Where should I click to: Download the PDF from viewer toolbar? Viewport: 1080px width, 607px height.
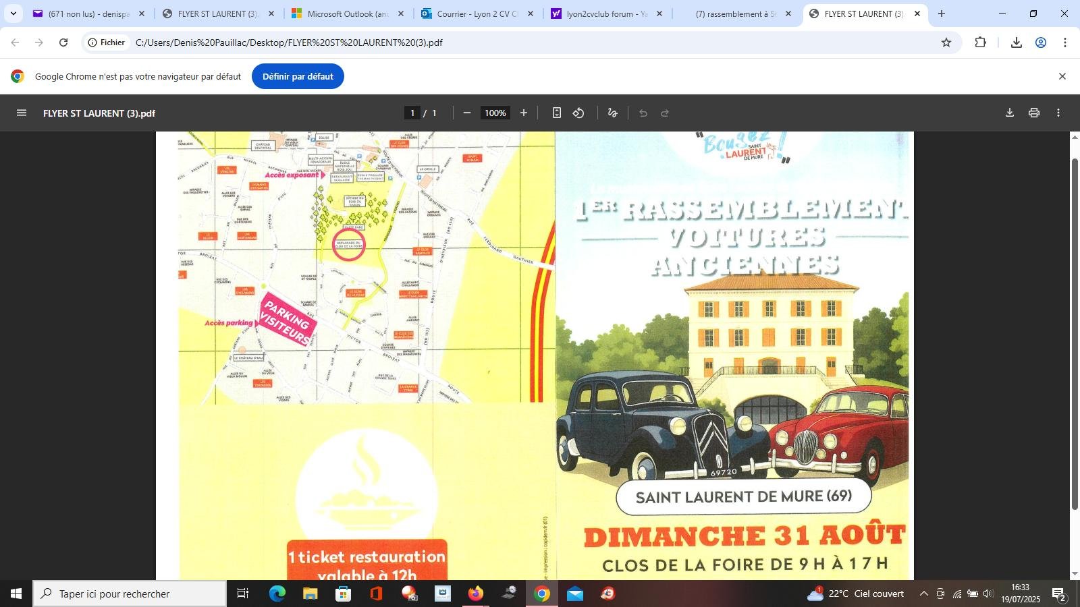[1009, 113]
